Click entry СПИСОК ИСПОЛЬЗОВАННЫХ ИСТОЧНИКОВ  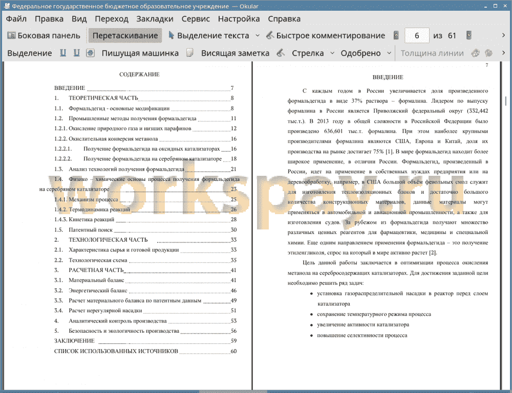pos(145,351)
